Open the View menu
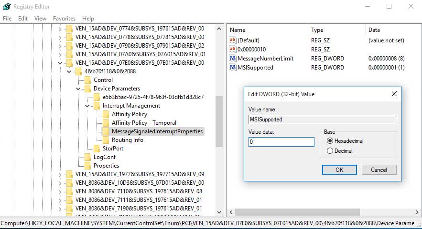The image size is (422, 229). pyautogui.click(x=40, y=19)
